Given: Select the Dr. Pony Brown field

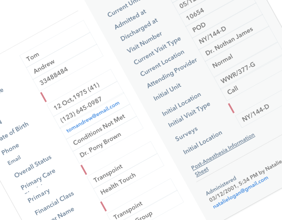Looking at the screenshot, I should pyautogui.click(x=108, y=140).
